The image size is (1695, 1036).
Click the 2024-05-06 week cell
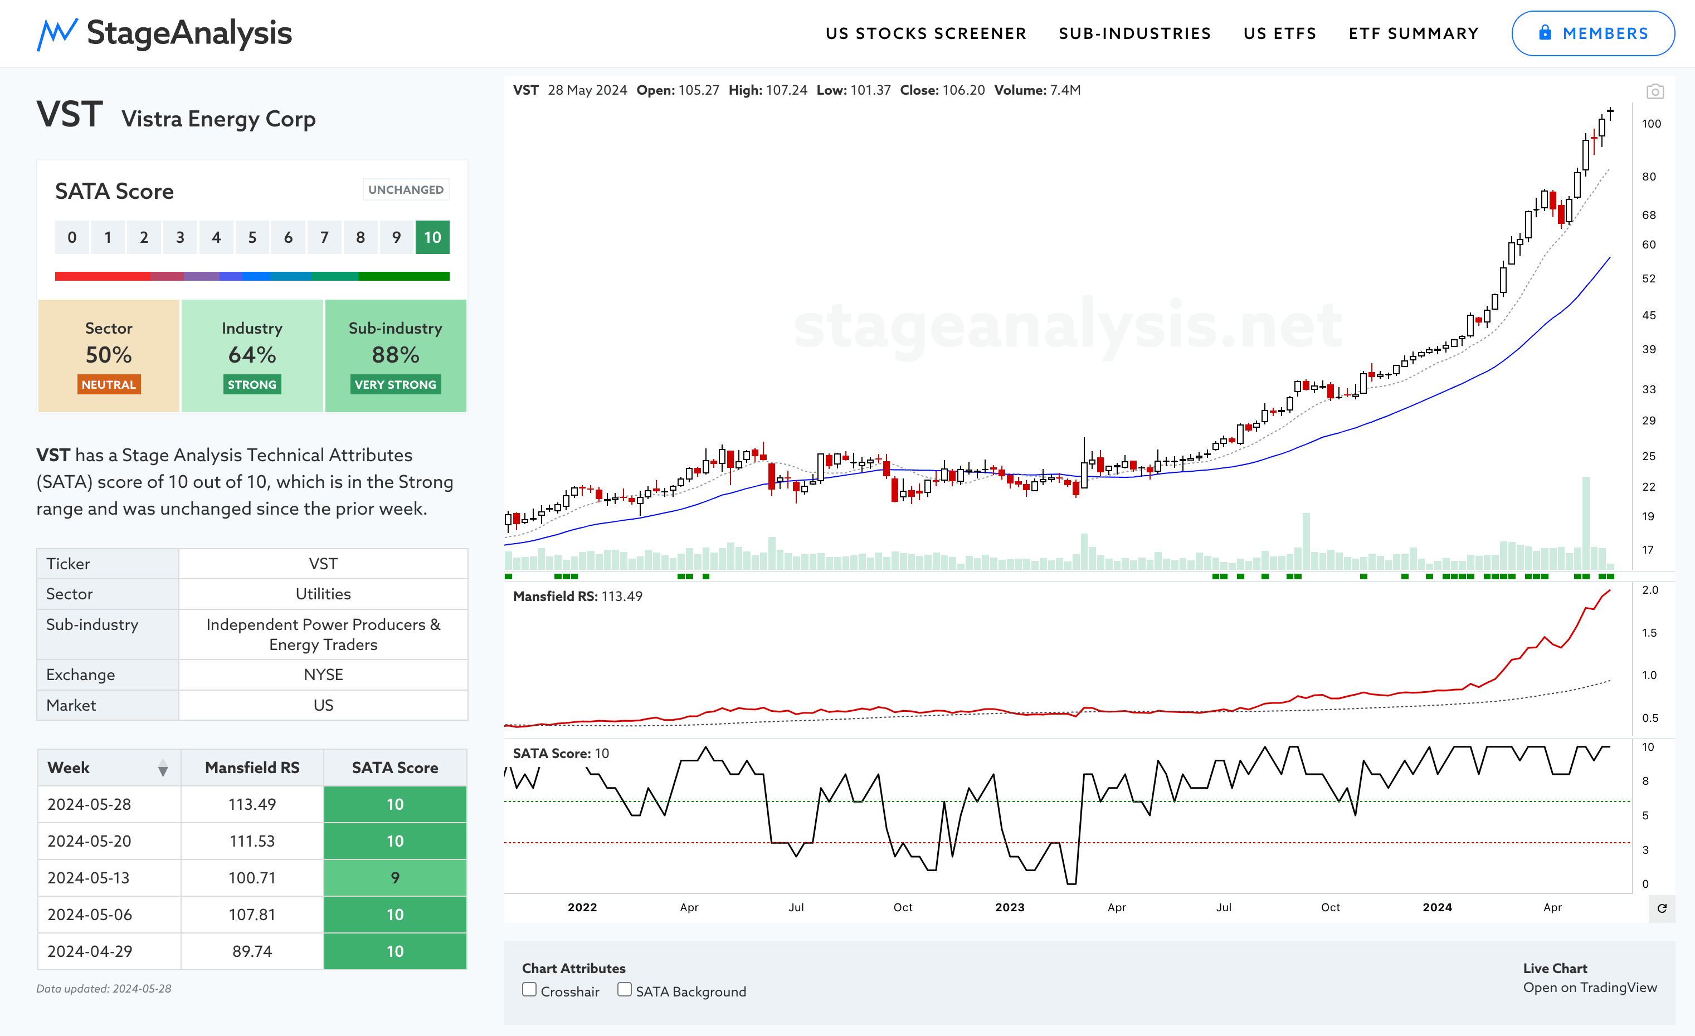click(x=109, y=915)
